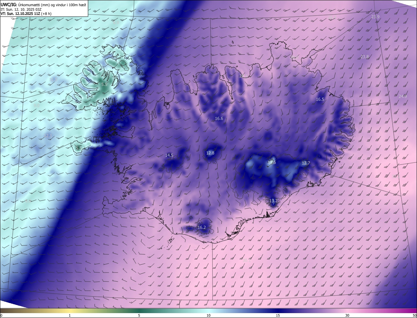Click the 12.6 value over the glacier

click(272, 162)
